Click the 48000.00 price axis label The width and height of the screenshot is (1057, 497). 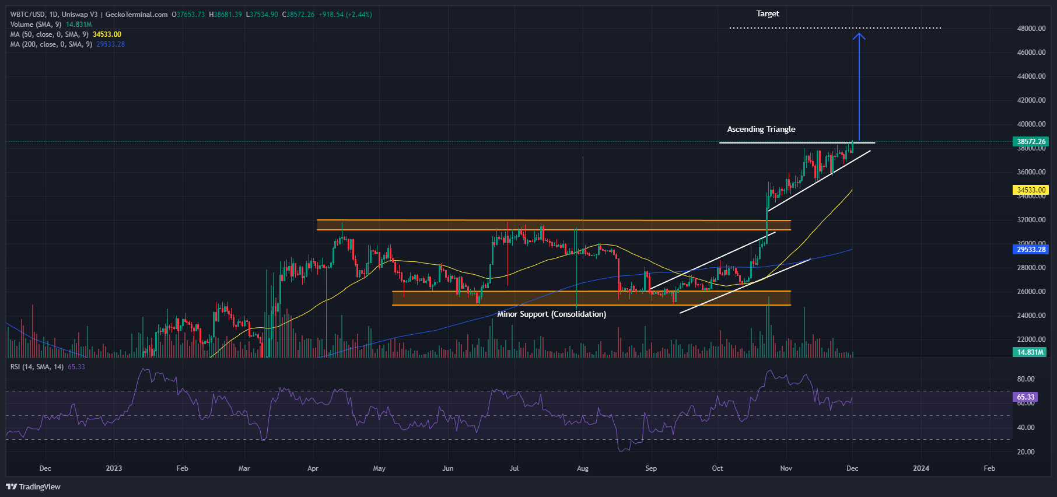click(x=1031, y=29)
